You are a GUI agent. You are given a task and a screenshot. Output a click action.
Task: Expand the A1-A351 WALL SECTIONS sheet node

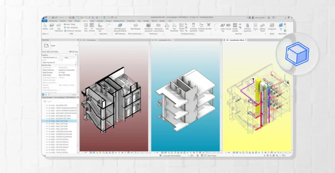tap(47, 123)
